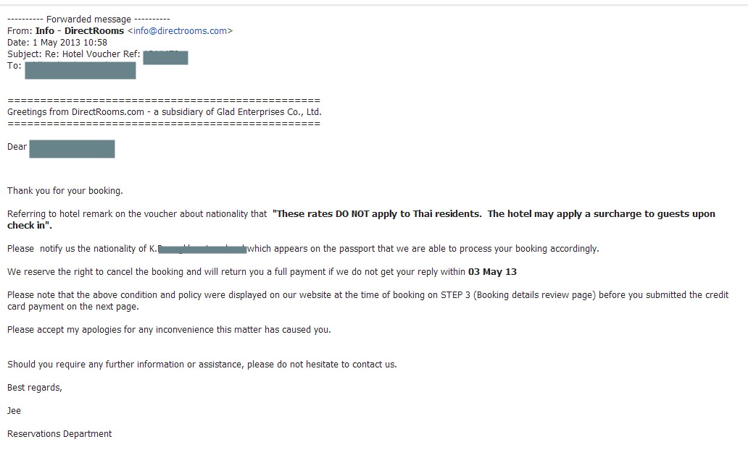This screenshot has height=455, width=748.
Task: Click the Forwarded message header line
Action: 88,19
